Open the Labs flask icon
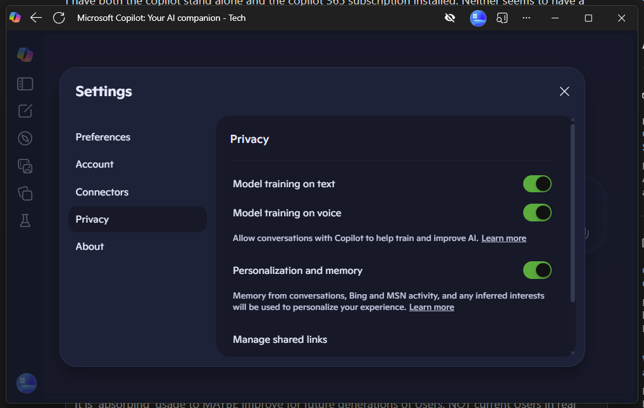The height and width of the screenshot is (408, 644). 25,221
